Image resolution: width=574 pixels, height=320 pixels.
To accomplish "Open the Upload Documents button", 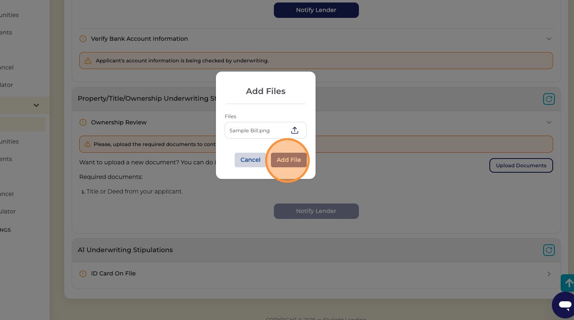I will point(521,165).
